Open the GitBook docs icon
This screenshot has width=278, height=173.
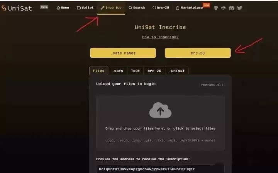tap(224, 8)
